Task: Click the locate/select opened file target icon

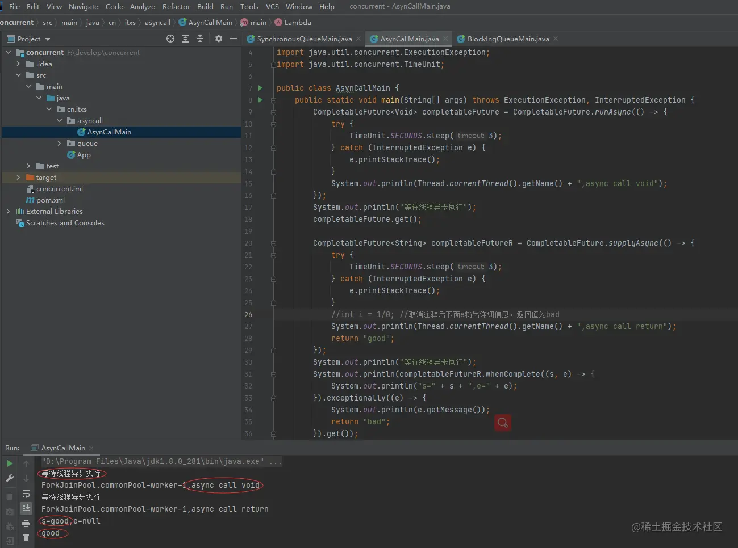Action: click(170, 39)
